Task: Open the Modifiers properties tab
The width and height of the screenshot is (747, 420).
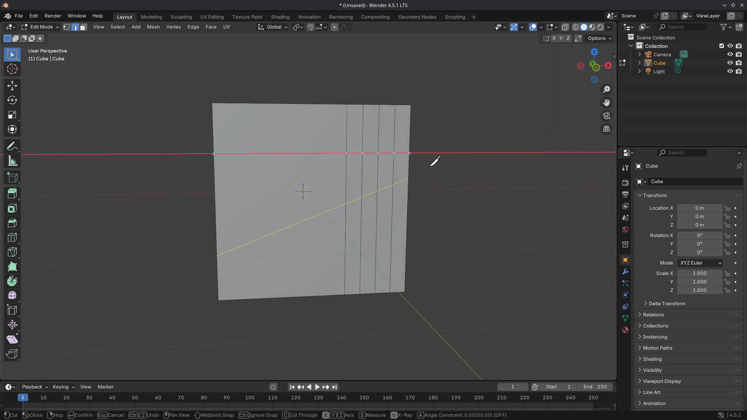Action: coord(625,271)
